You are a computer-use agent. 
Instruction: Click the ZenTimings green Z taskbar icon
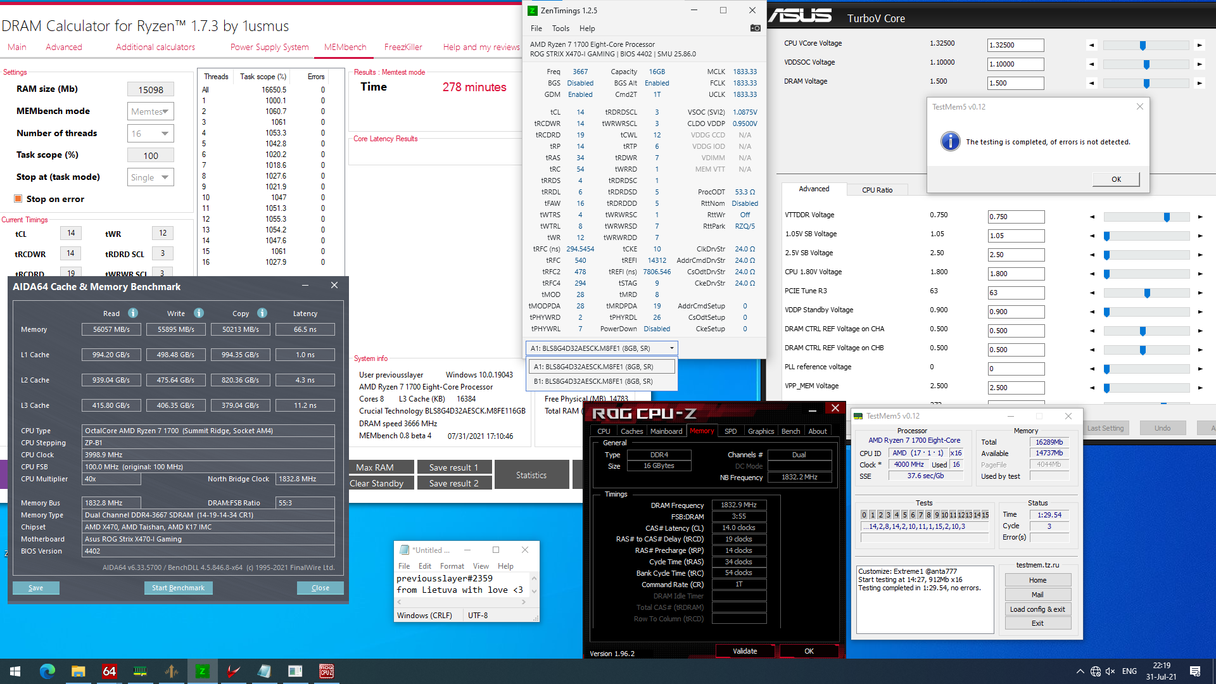click(203, 671)
